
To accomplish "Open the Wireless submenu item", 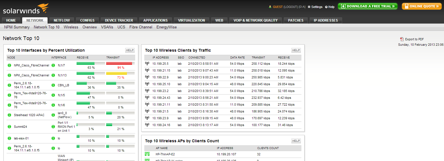I will pos(71,27).
